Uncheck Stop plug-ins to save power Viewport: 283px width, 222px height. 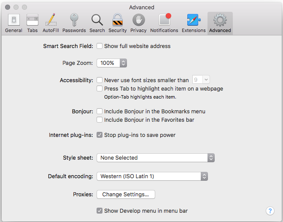point(100,135)
